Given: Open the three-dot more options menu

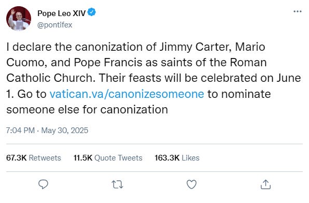Looking at the screenshot, I should point(298,11).
